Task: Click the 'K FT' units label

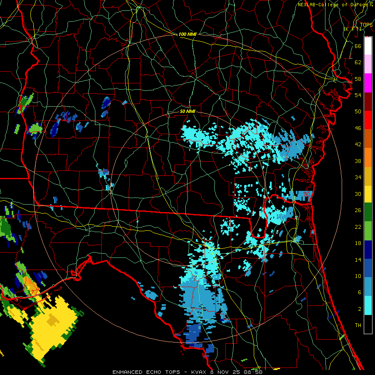Action: 353,29
